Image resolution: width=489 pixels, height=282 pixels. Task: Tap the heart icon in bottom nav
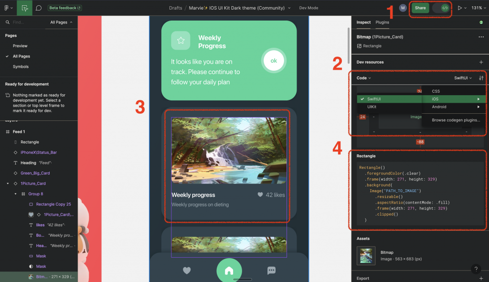[x=187, y=271]
